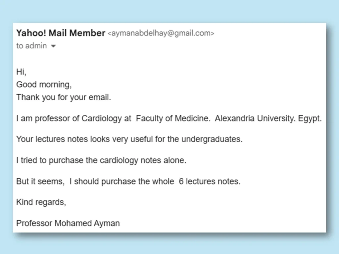Click the sender address aymanabdelhay@gmail.com
The height and width of the screenshot is (254, 339).
(161, 33)
